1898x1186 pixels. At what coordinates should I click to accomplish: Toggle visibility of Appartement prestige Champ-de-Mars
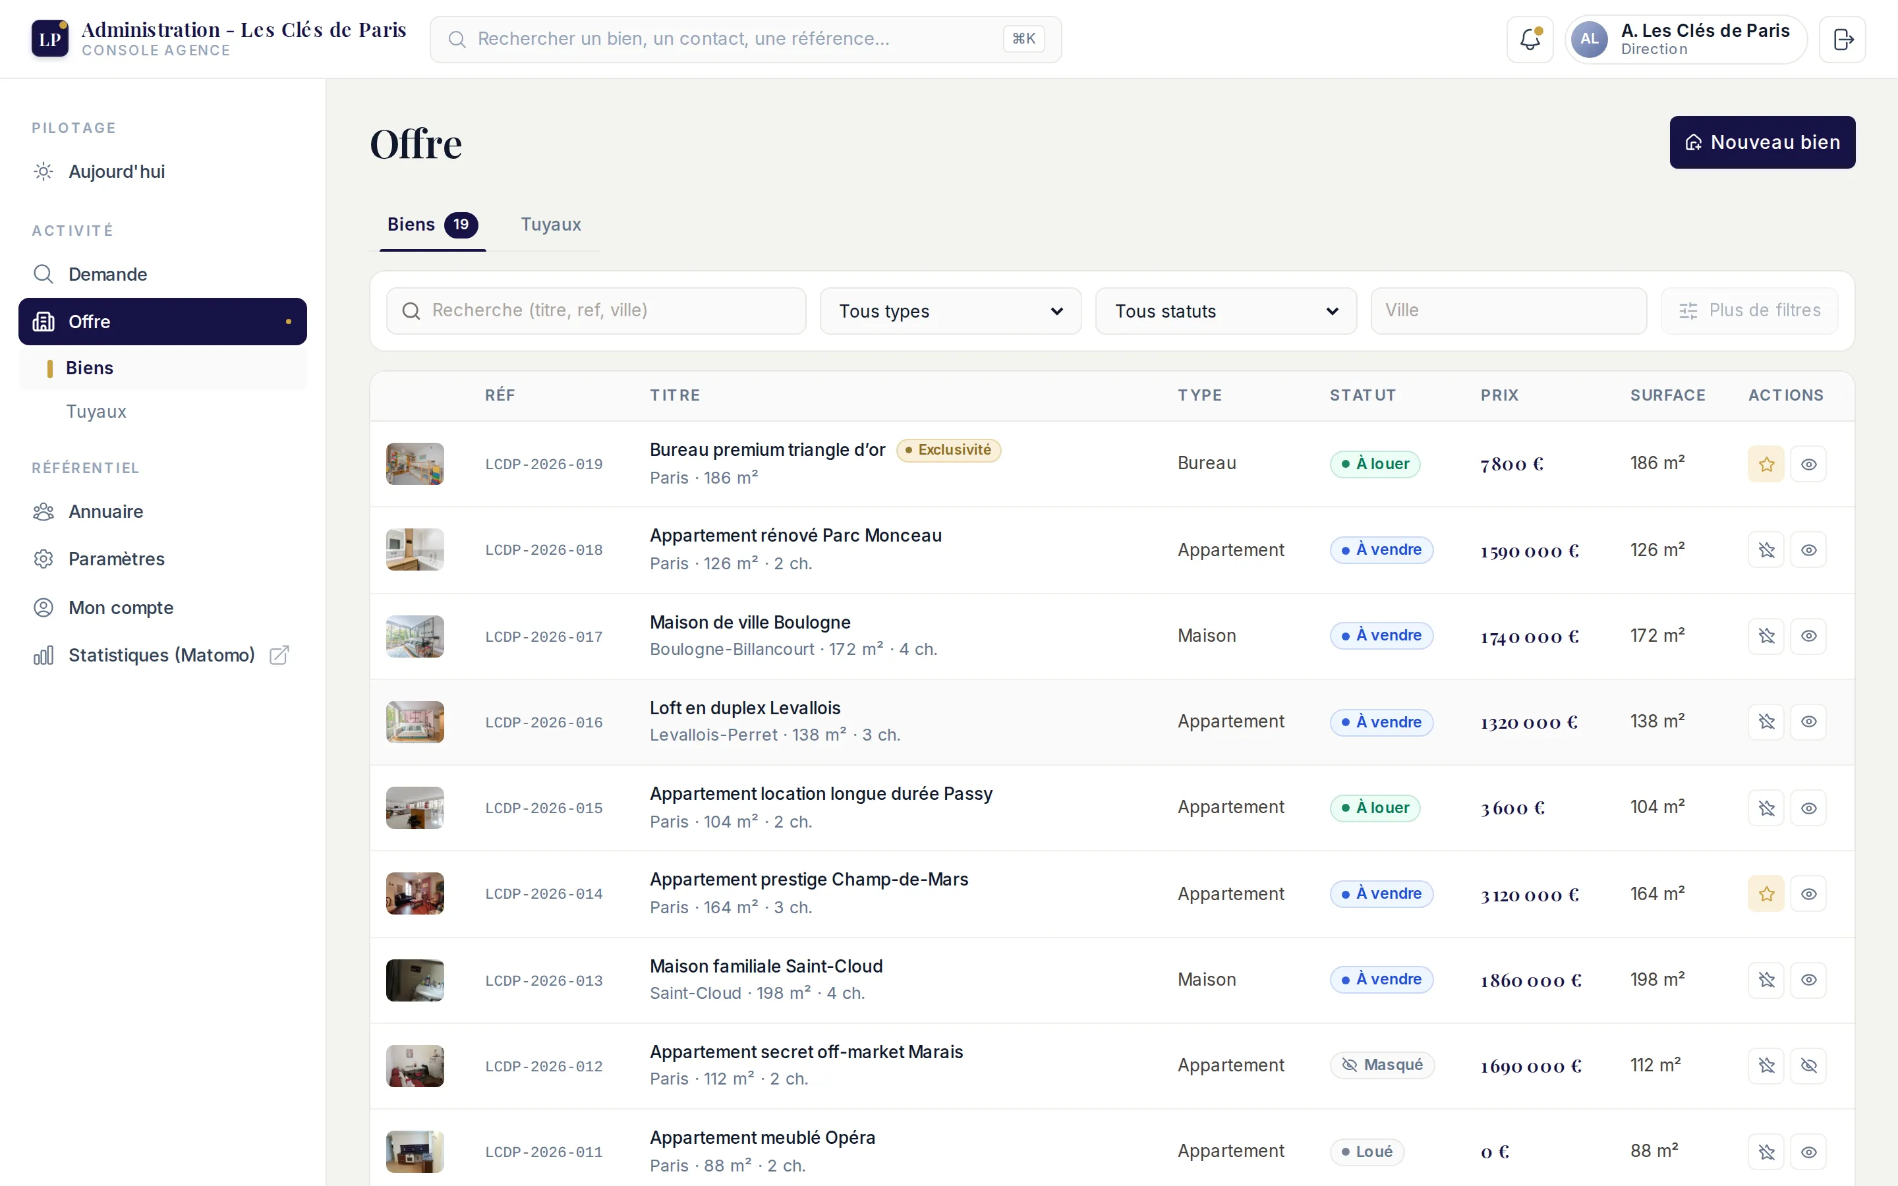point(1808,893)
